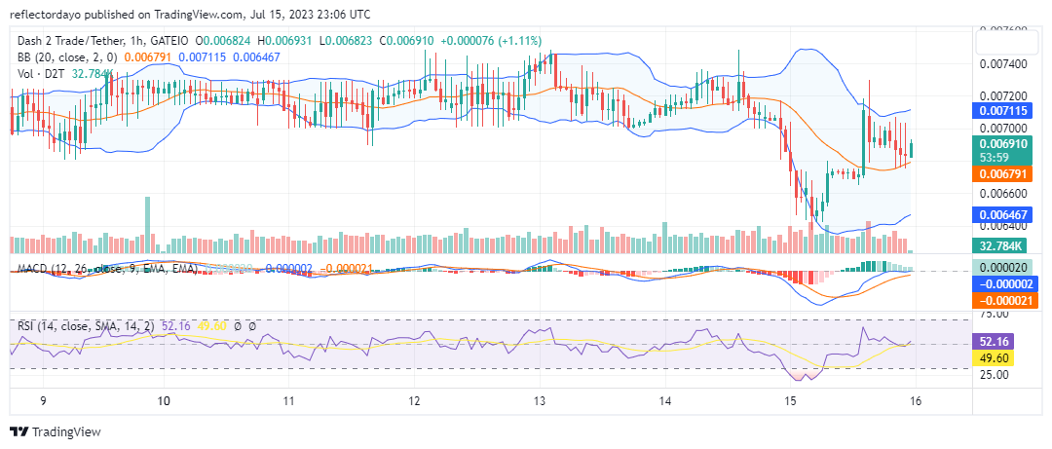The image size is (1052, 449).
Task: Click date 15 on the time axis
Action: [x=790, y=400]
